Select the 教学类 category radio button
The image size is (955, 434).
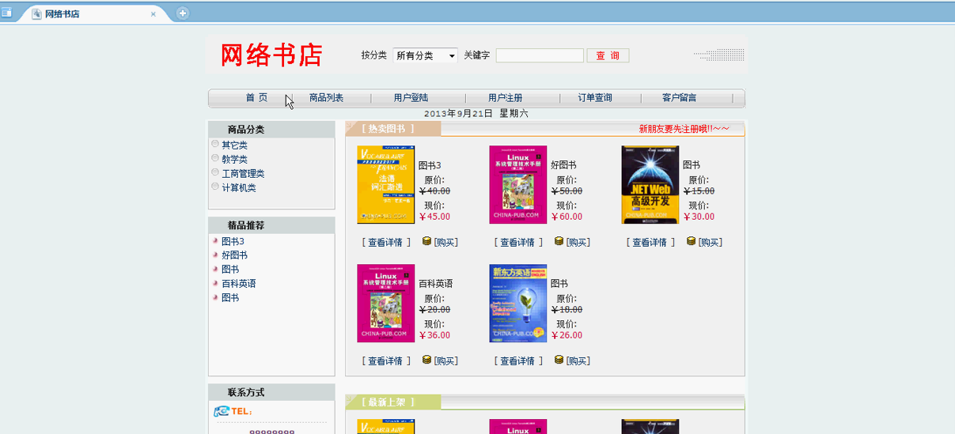pos(215,158)
